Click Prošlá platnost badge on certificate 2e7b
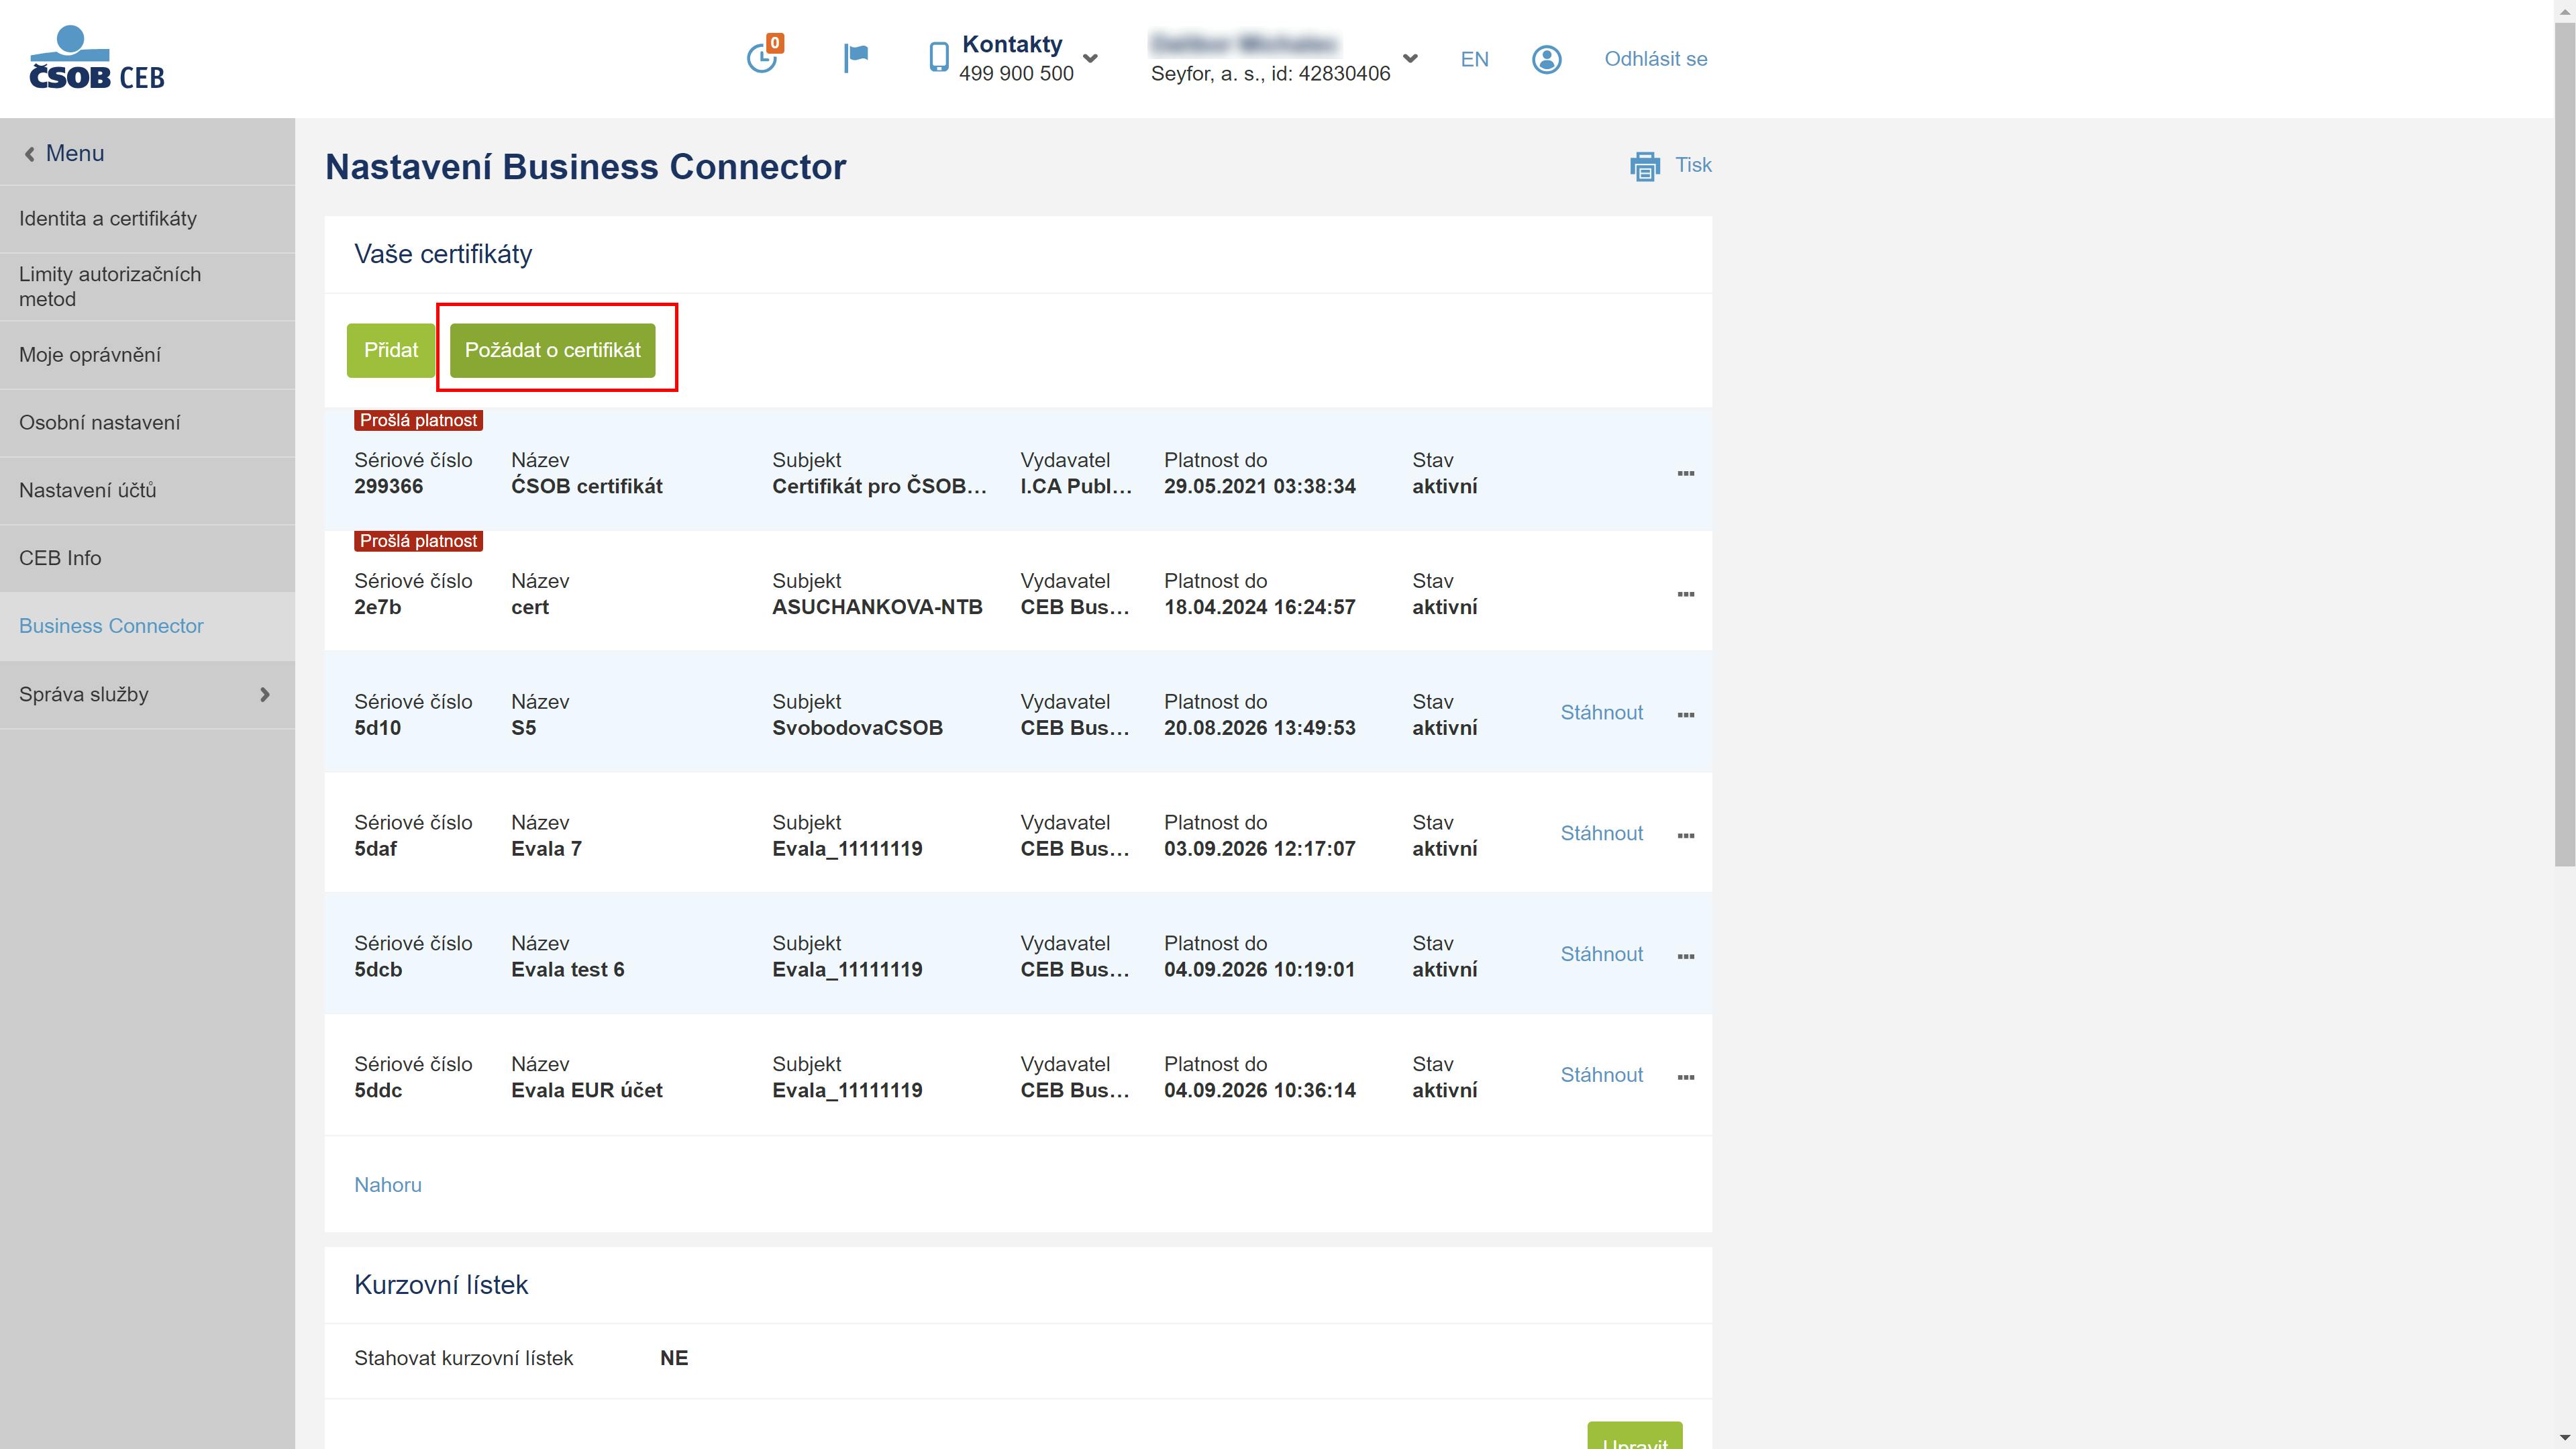 [418, 541]
